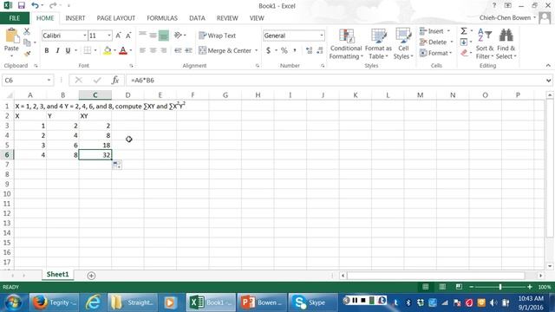Open Sort & Filter menu
This screenshot has height=312, width=555.
(485, 44)
